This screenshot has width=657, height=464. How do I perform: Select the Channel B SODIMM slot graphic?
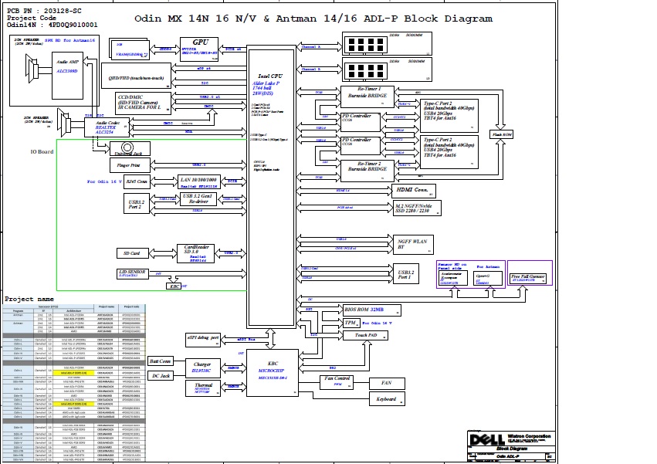pyautogui.click(x=366, y=71)
